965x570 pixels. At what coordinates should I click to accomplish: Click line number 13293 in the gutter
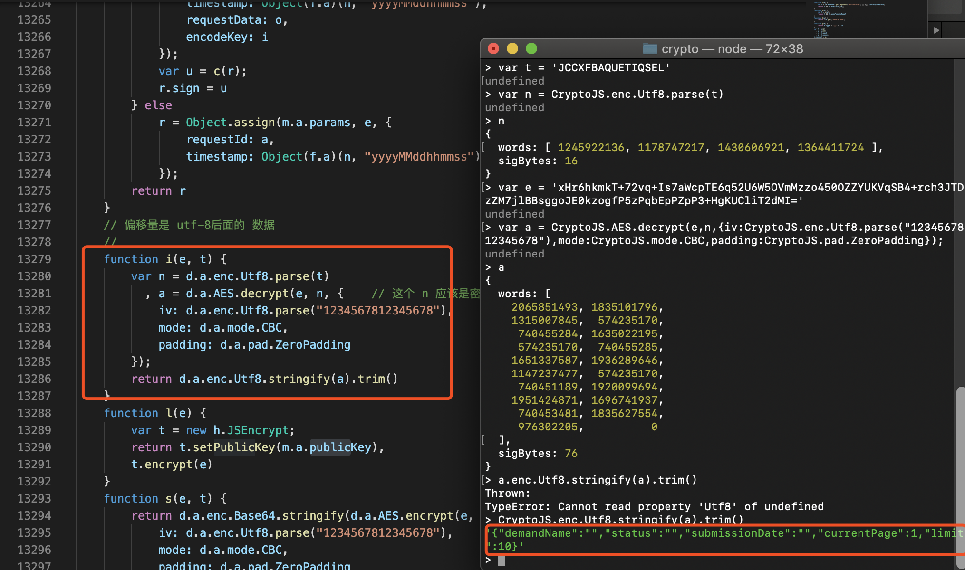click(x=34, y=499)
